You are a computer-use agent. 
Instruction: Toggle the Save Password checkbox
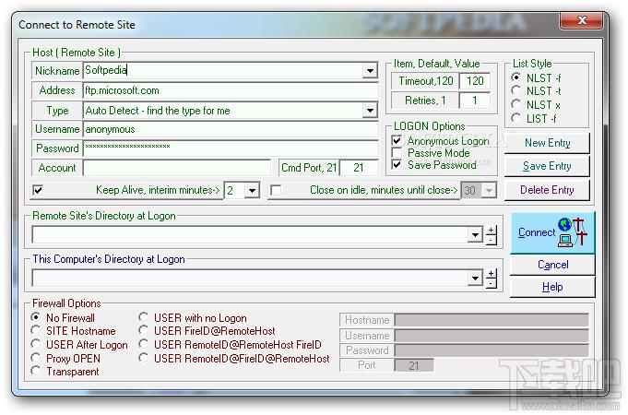click(x=397, y=165)
